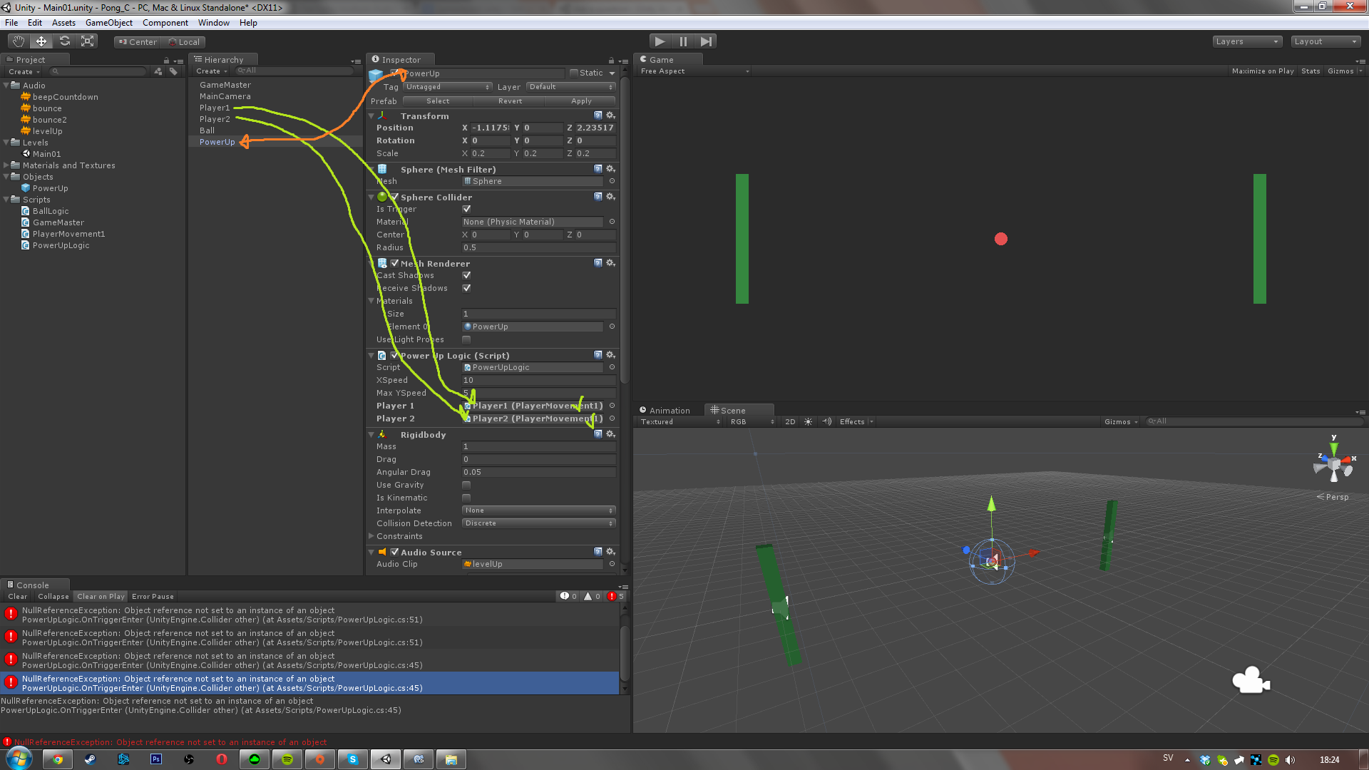
Task: Select the Scale tool in toolbar
Action: coord(87,41)
